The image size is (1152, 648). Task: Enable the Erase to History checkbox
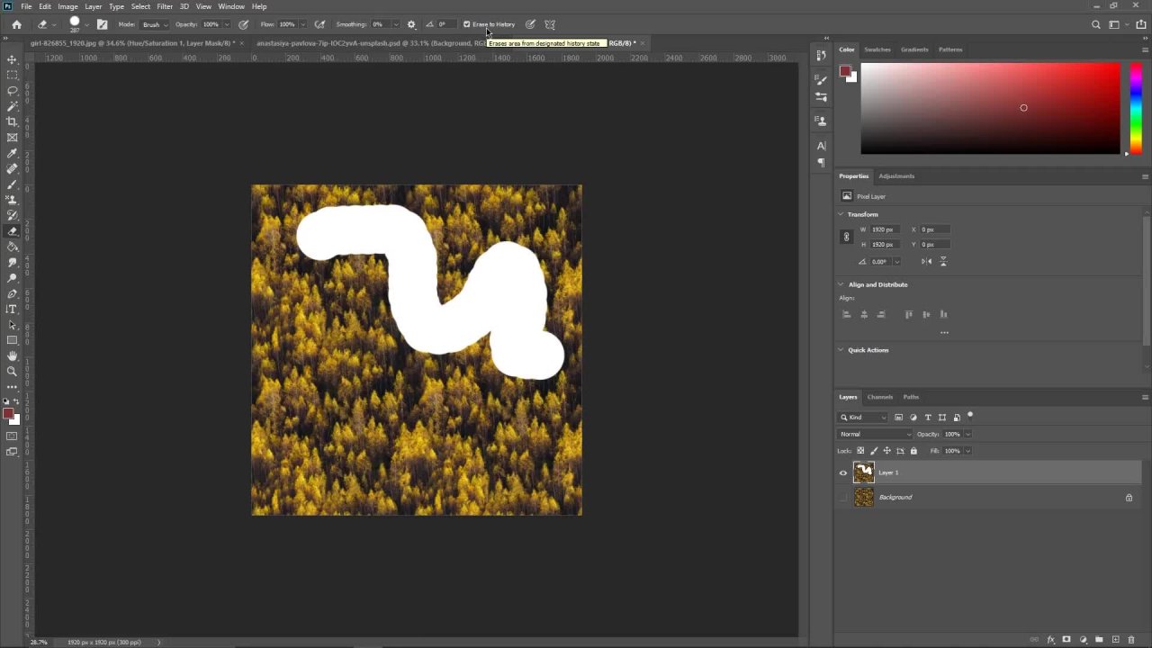click(467, 24)
